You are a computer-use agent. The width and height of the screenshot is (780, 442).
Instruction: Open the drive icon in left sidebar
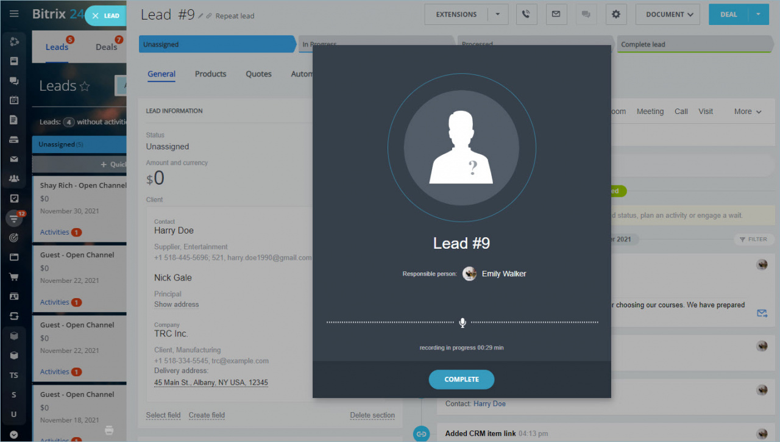pos(14,140)
